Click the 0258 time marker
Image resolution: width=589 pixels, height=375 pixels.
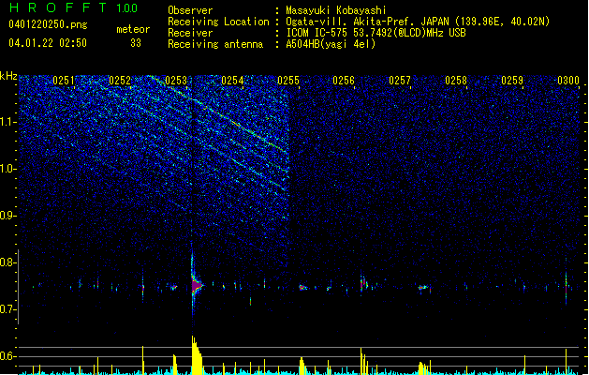[x=456, y=81]
